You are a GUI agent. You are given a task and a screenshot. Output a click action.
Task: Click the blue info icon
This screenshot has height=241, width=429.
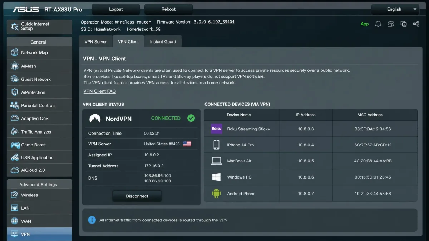point(92,220)
